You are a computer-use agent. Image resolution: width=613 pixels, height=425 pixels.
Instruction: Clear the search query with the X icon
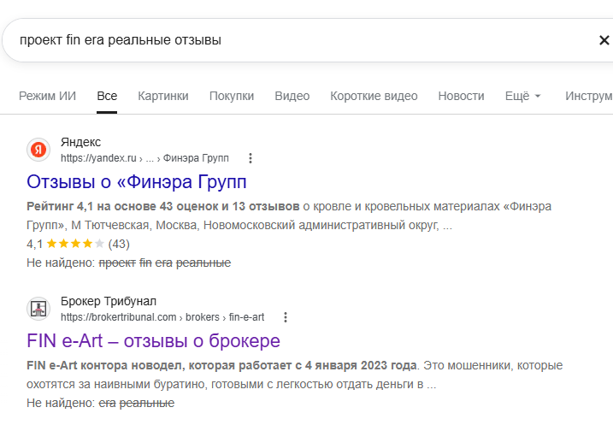(604, 40)
